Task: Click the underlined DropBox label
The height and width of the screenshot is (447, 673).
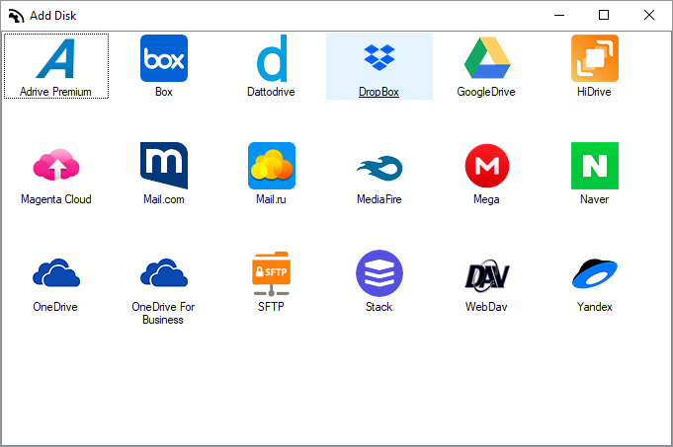Action: click(379, 92)
